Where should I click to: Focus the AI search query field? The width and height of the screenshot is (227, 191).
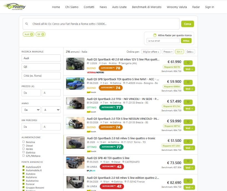point(101,24)
